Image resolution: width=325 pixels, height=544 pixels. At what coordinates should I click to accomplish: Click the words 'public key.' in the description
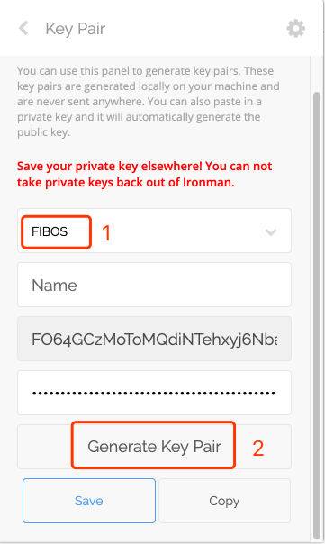click(44, 132)
